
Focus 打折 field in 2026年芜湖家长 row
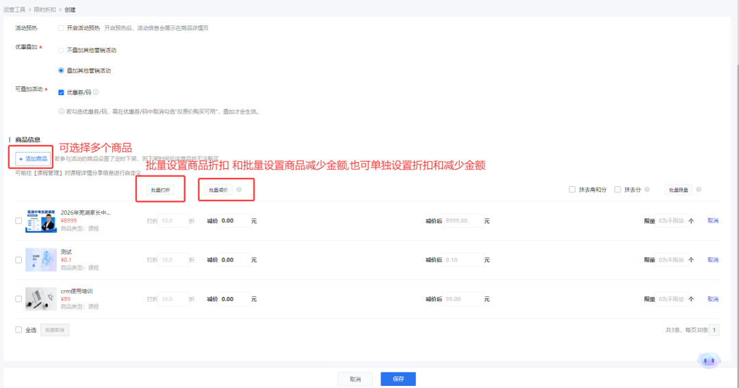173,220
